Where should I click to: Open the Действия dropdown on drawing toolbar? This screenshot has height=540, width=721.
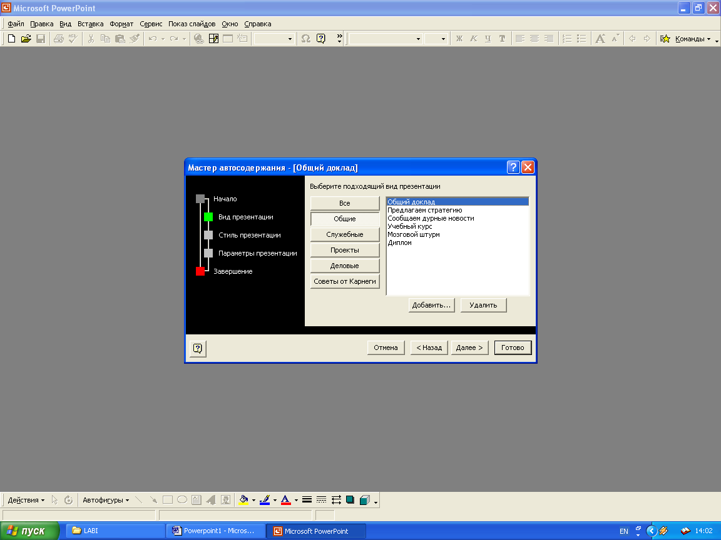(26, 500)
